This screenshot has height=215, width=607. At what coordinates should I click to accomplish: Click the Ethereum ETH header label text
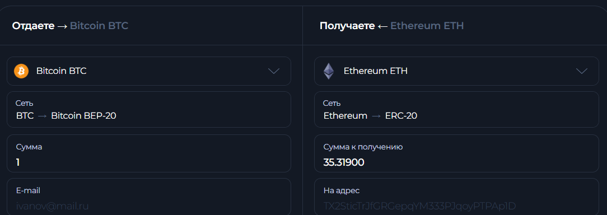tap(427, 26)
